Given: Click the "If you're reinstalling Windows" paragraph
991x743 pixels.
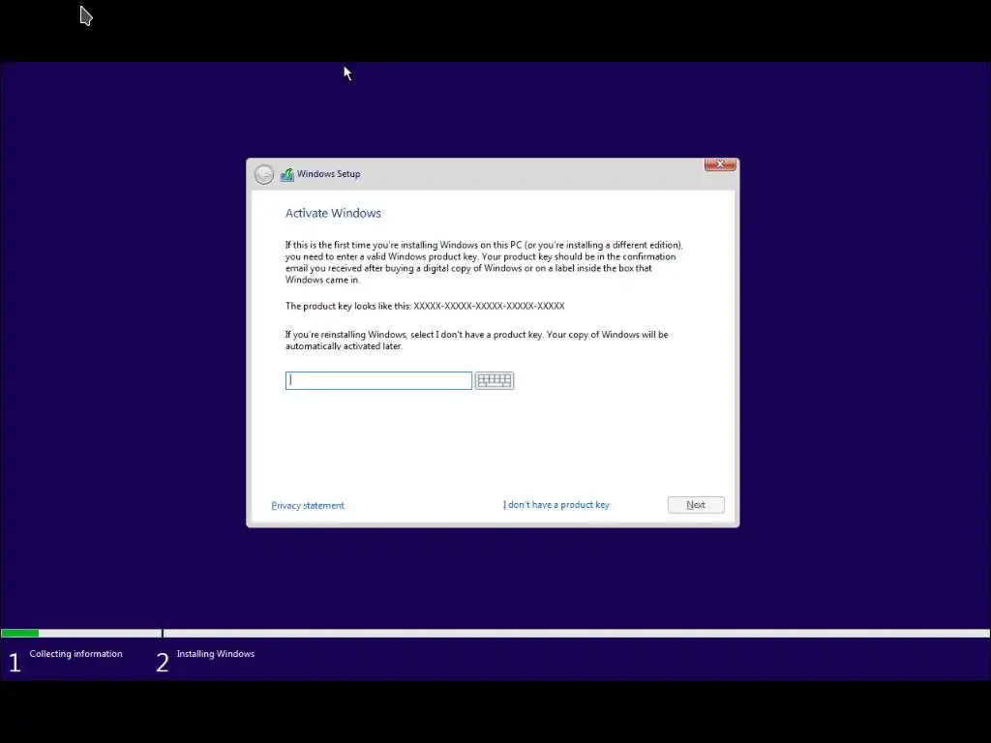Looking at the screenshot, I should [x=476, y=341].
